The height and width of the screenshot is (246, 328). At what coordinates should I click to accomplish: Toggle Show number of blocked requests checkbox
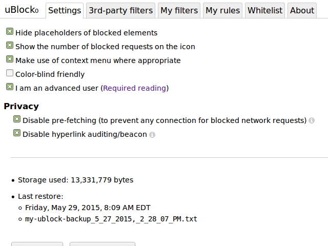pyautogui.click(x=10, y=46)
